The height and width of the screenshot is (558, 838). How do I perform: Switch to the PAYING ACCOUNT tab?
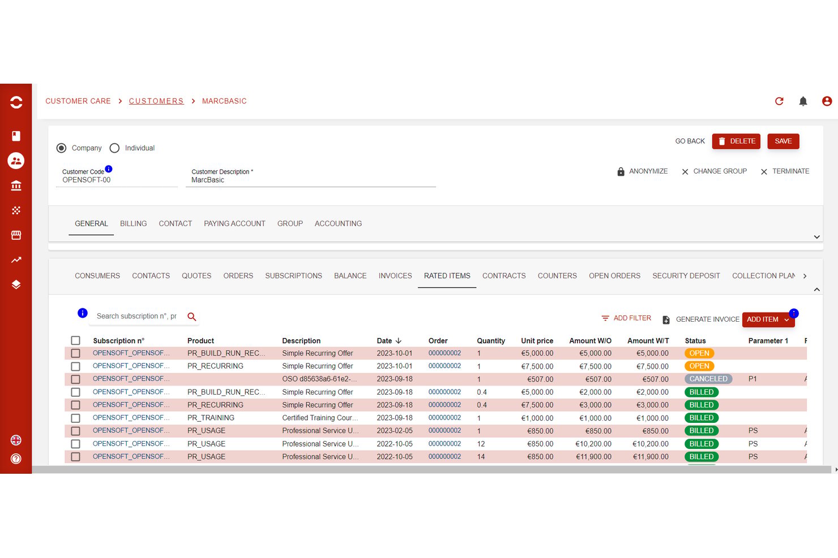click(x=234, y=224)
